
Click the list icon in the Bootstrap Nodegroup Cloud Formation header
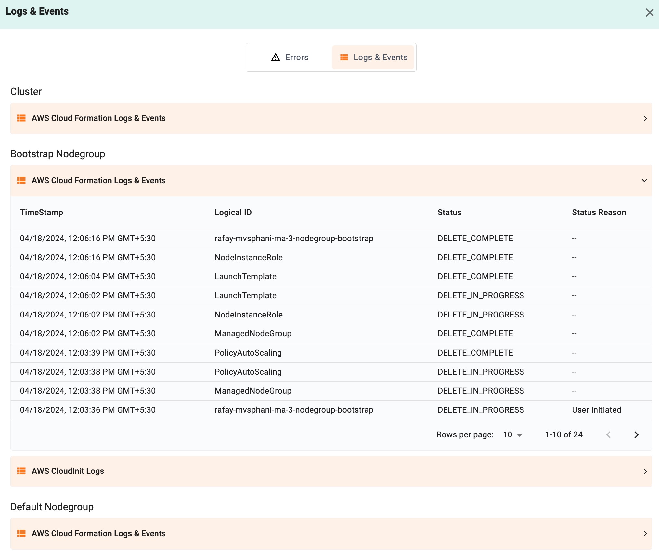coord(21,180)
